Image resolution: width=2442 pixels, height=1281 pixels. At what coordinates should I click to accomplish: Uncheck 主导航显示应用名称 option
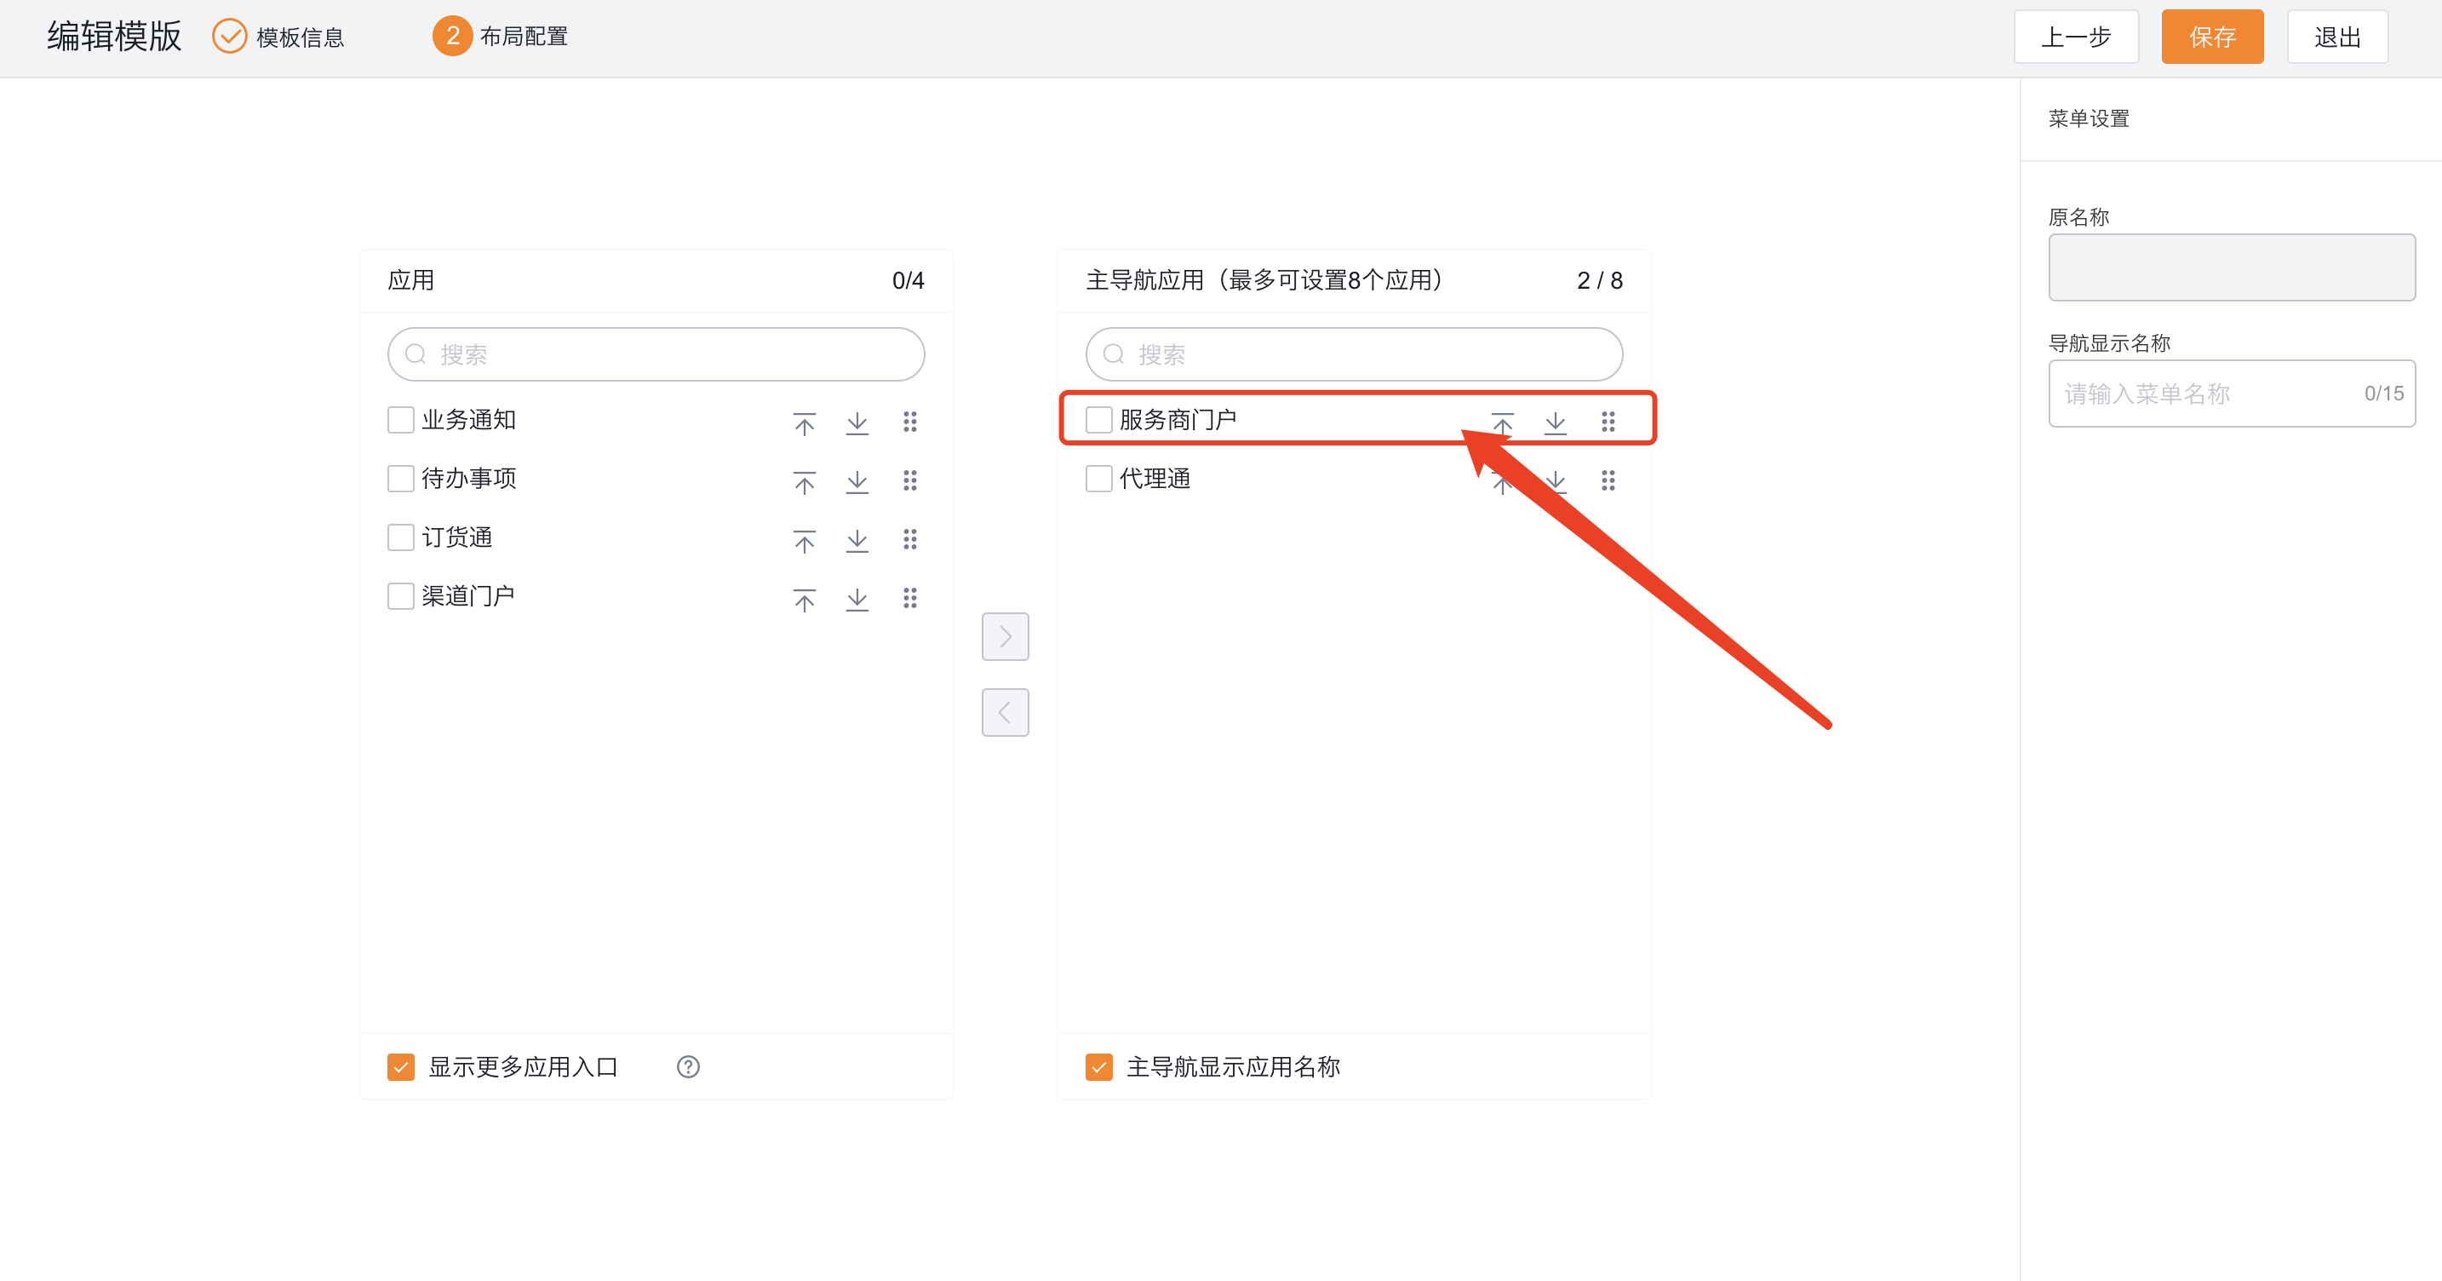(x=1098, y=1066)
